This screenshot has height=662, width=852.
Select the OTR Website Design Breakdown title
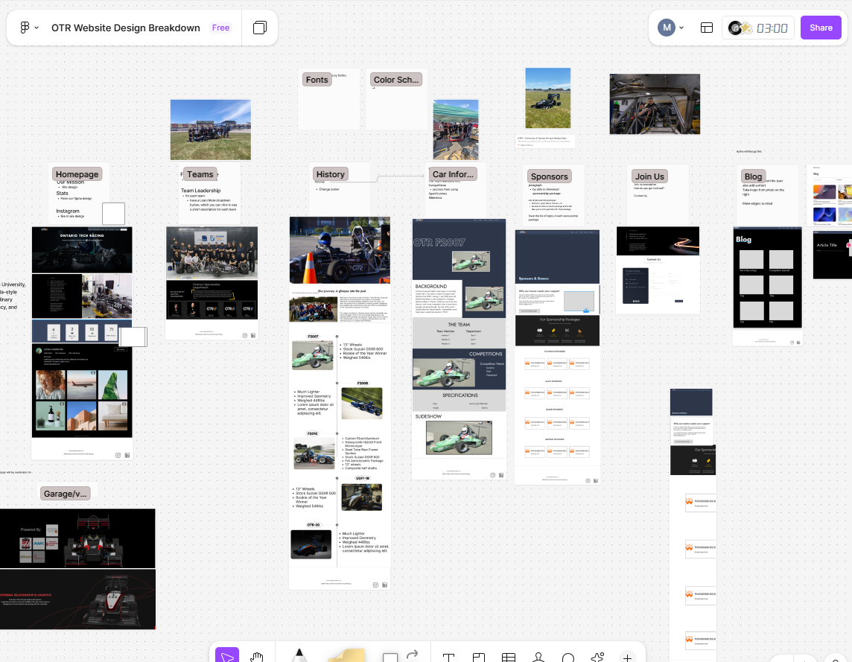pos(126,28)
